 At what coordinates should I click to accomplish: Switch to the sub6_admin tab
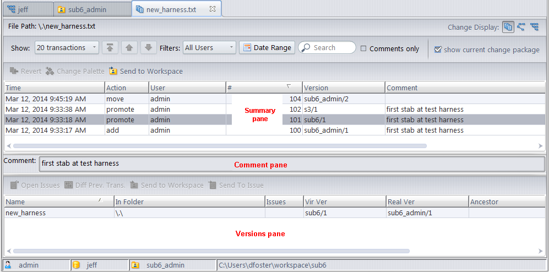pos(93,9)
